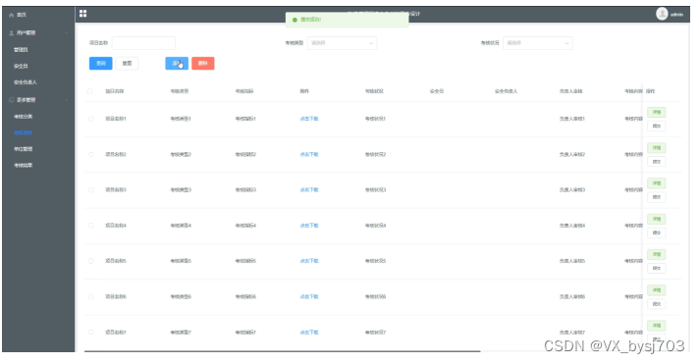The width and height of the screenshot is (699, 363).
Task: Focus the 项目名称 search input field
Action: click(143, 43)
